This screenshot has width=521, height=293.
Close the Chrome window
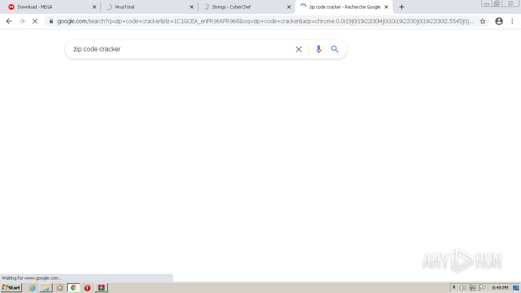pos(510,4)
